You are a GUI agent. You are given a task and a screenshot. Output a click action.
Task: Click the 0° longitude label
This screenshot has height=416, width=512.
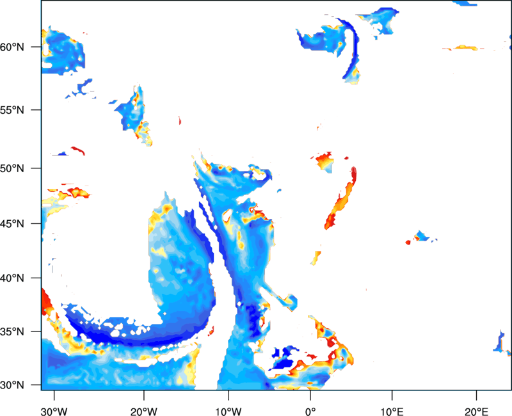click(x=310, y=412)
